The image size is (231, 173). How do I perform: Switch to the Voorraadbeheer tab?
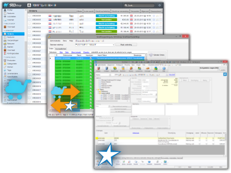point(61,49)
